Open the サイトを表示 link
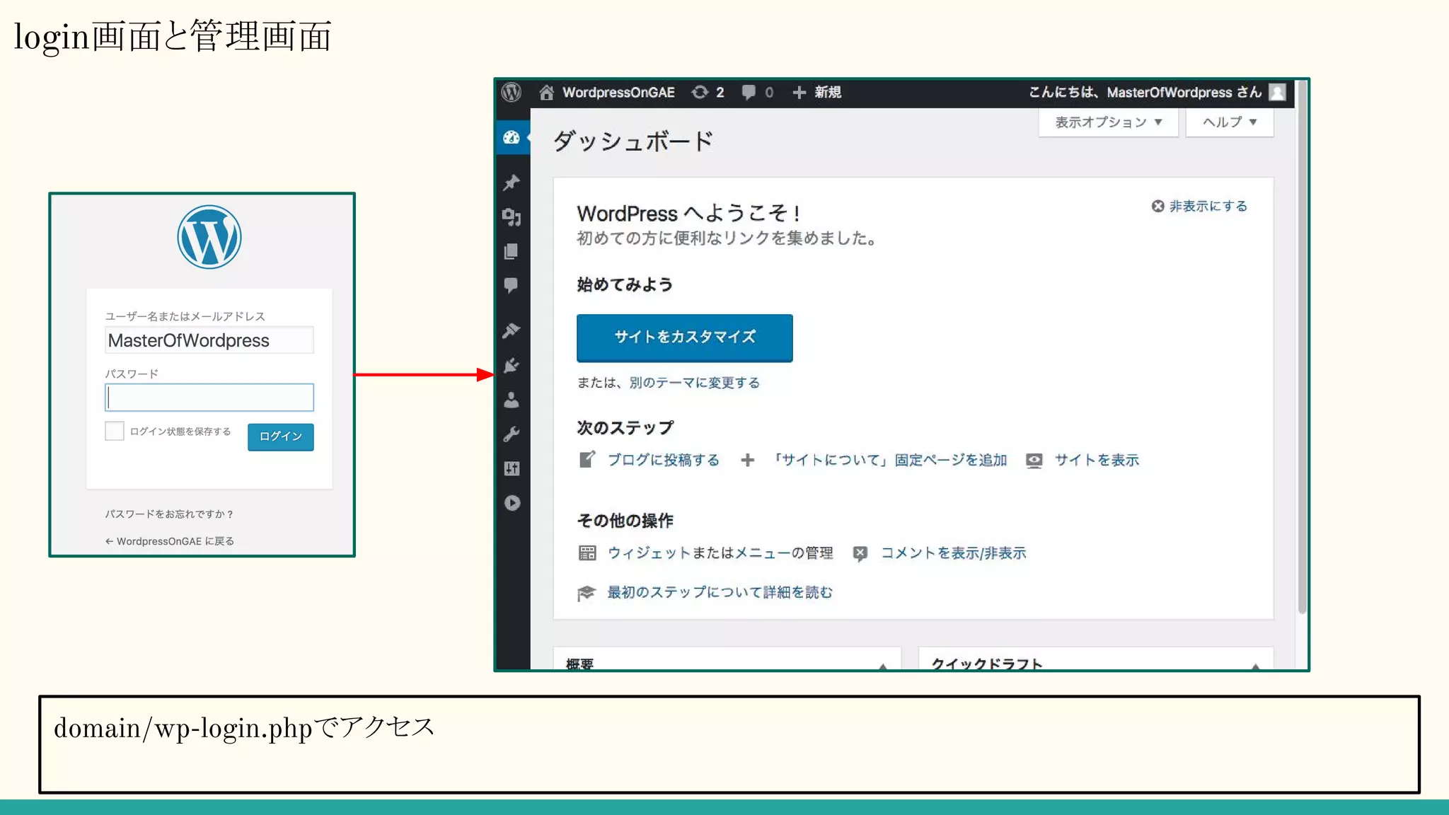The width and height of the screenshot is (1449, 815). 1097,460
